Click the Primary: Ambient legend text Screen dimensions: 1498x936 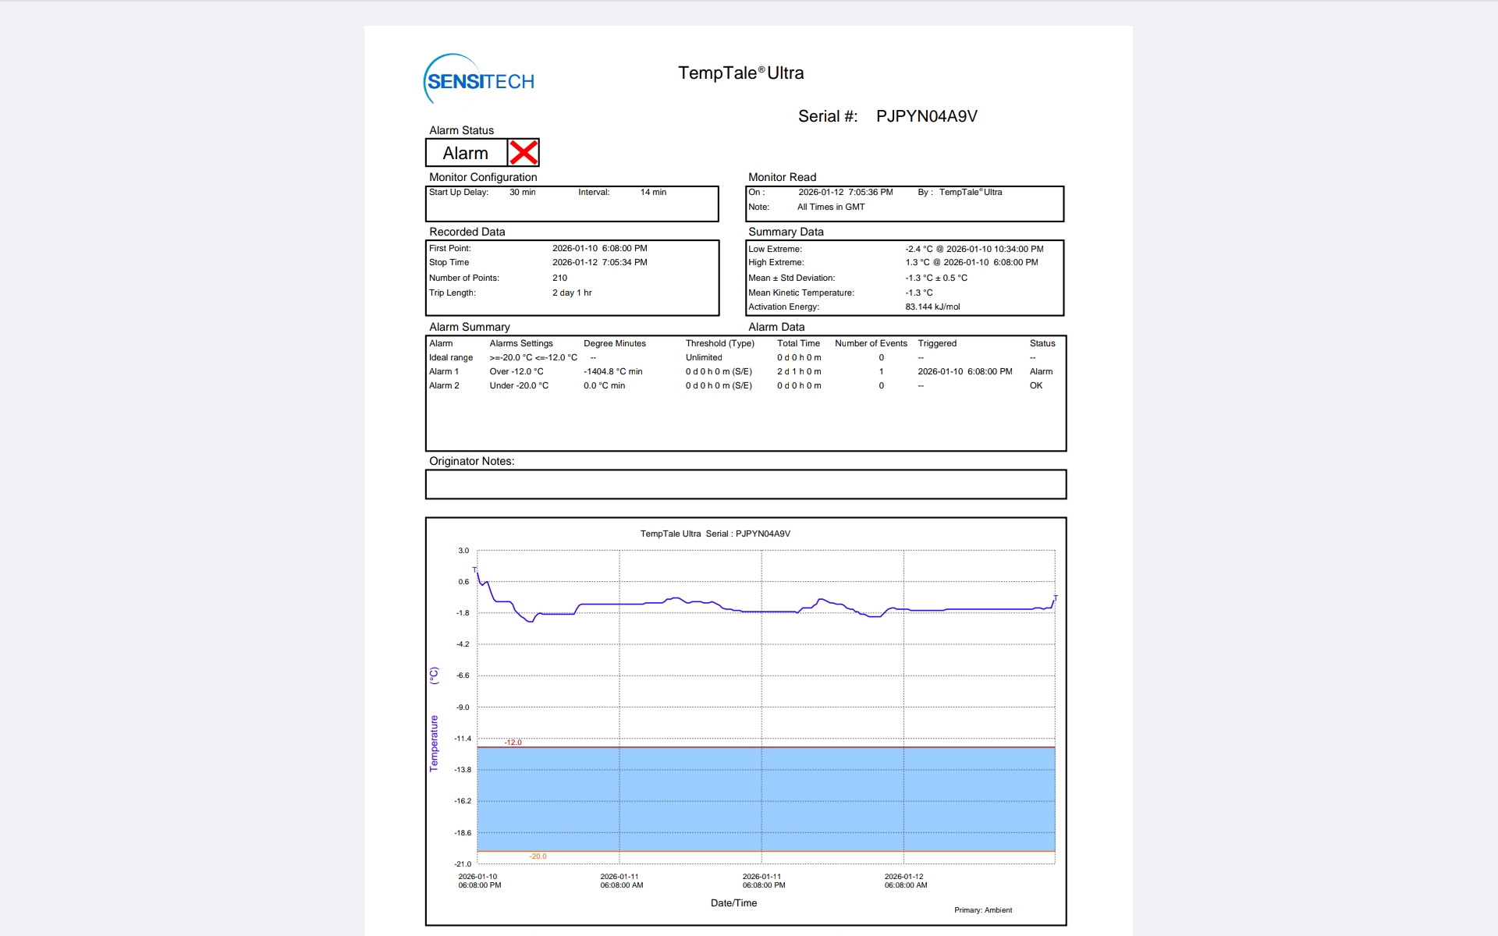click(x=982, y=910)
